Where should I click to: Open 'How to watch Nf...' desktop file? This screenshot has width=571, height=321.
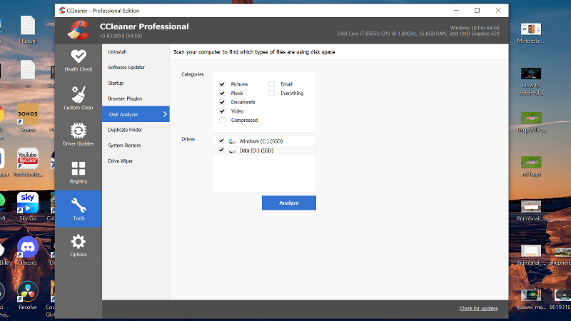tap(531, 81)
